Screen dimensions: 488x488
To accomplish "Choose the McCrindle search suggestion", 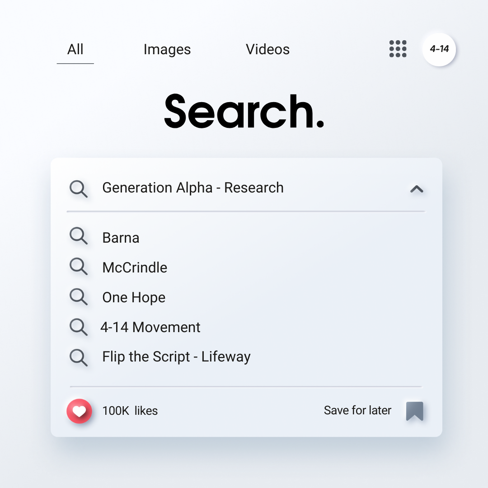I will [135, 267].
